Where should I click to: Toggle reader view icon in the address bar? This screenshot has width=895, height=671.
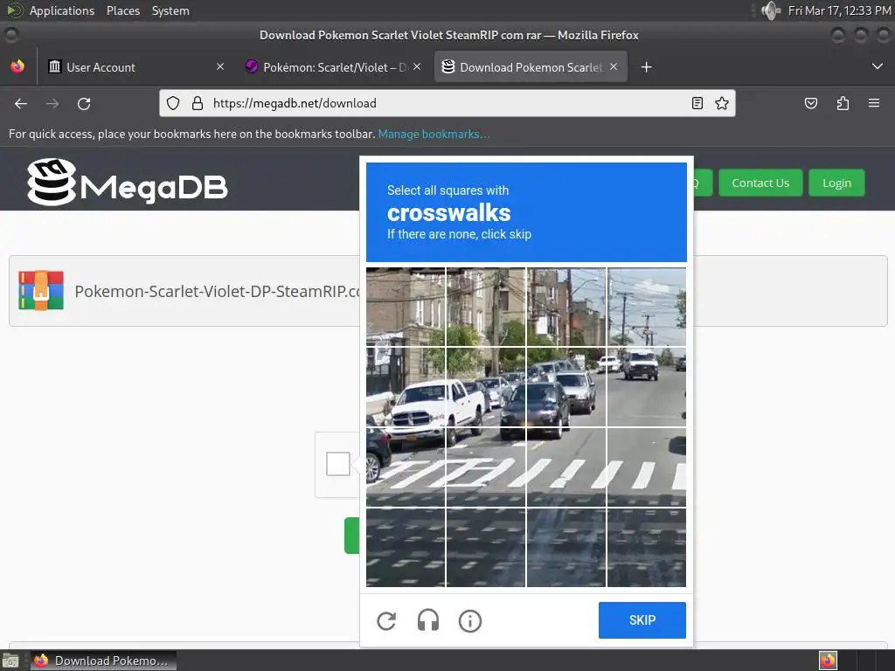pyautogui.click(x=697, y=103)
